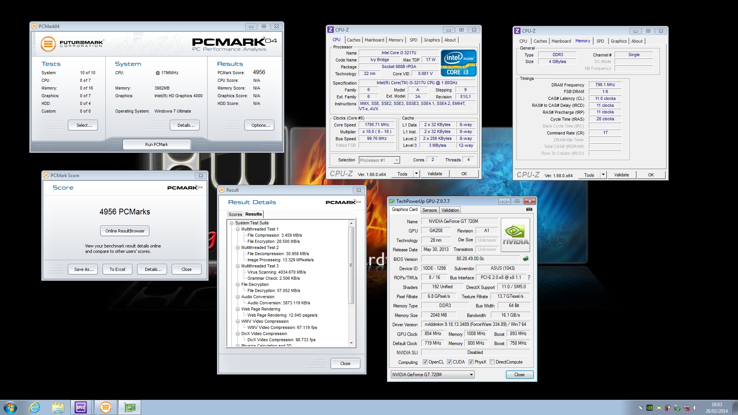
Task: Click Details... button under System
Action: pyautogui.click(x=185, y=125)
